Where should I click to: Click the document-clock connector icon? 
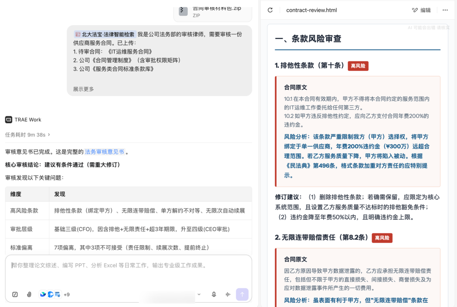click(58, 294)
